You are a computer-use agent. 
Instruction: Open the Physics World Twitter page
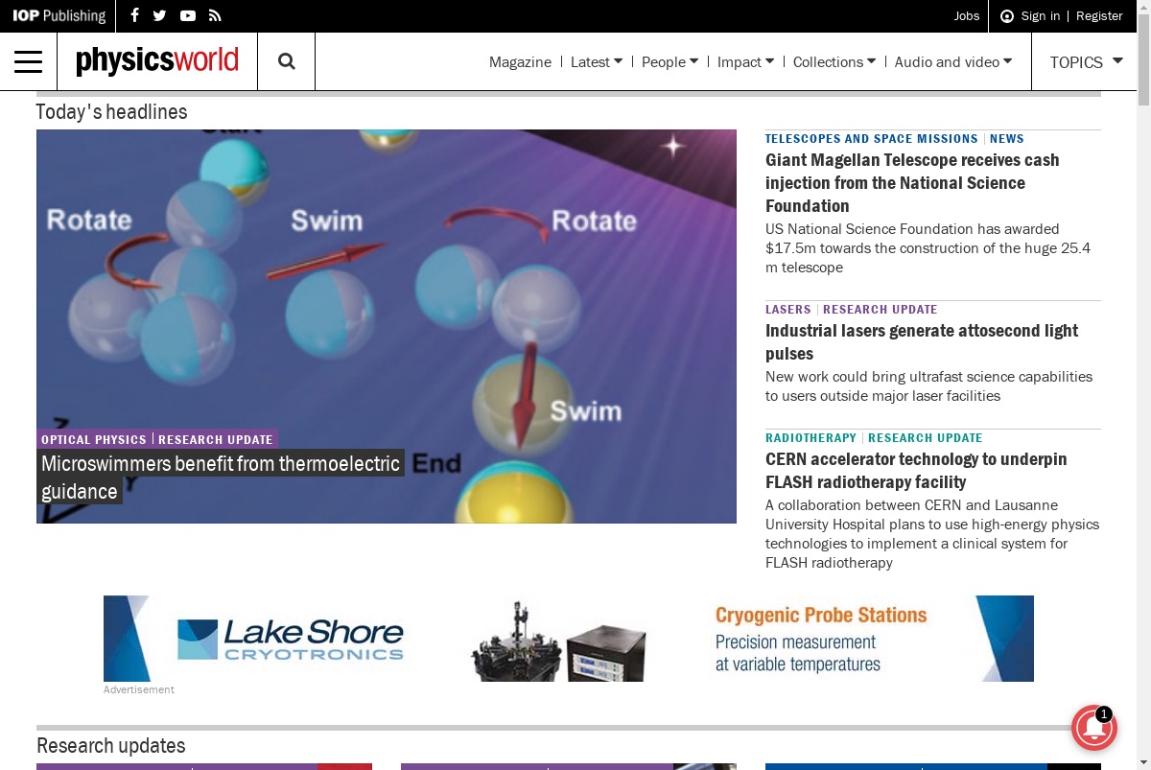(160, 15)
